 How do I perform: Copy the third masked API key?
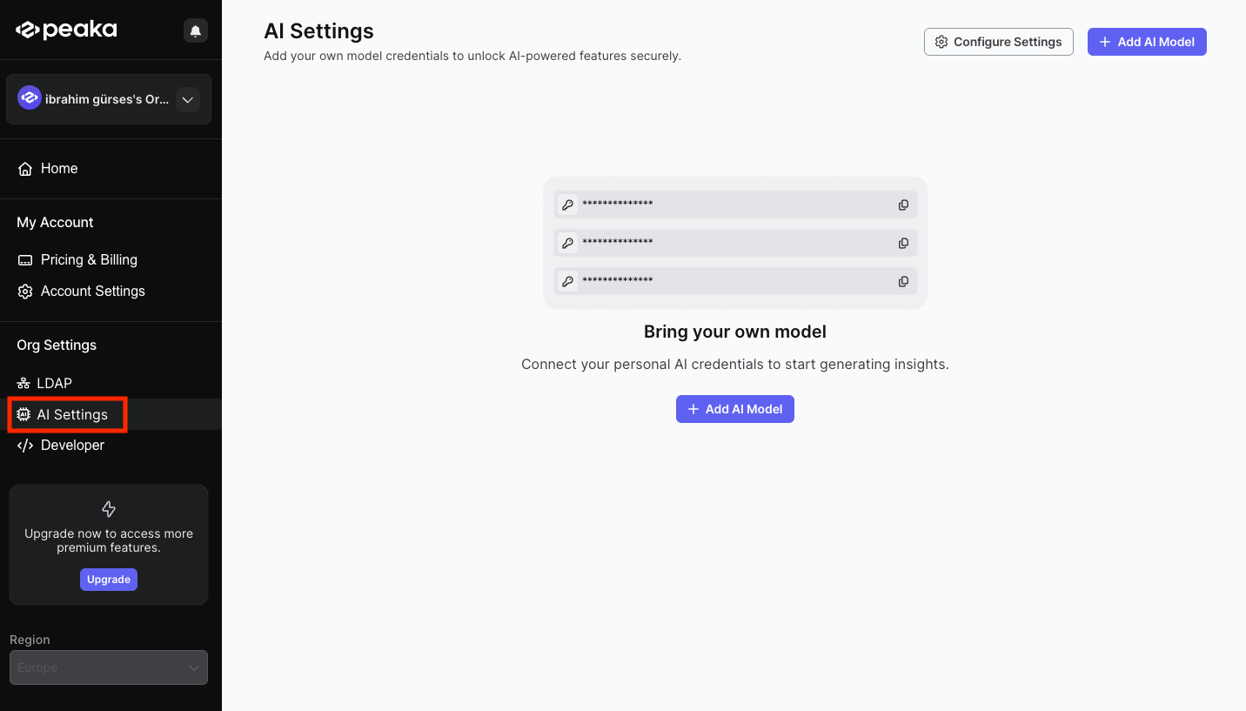[x=903, y=281]
